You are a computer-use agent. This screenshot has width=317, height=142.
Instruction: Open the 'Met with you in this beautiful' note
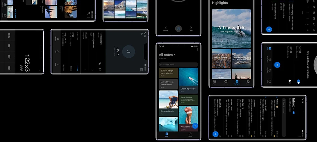click(168, 84)
